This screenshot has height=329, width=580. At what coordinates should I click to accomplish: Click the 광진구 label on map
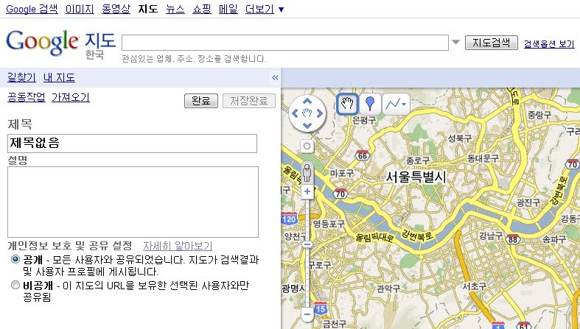(x=528, y=202)
